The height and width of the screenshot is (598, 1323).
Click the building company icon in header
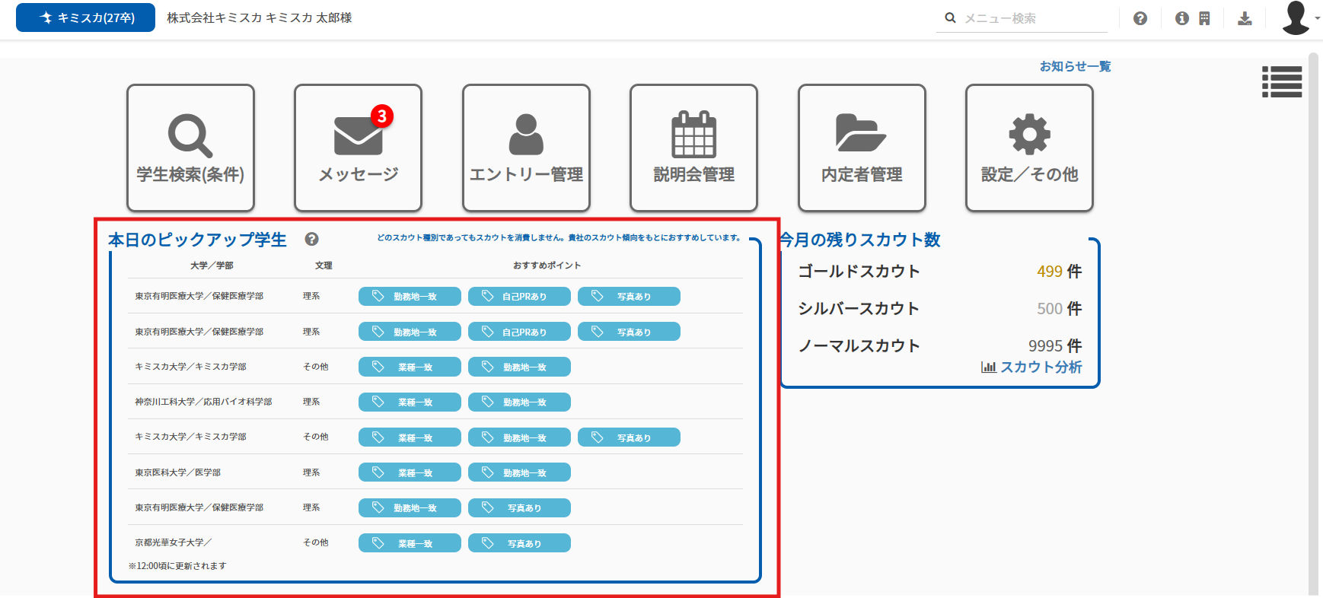(1204, 18)
